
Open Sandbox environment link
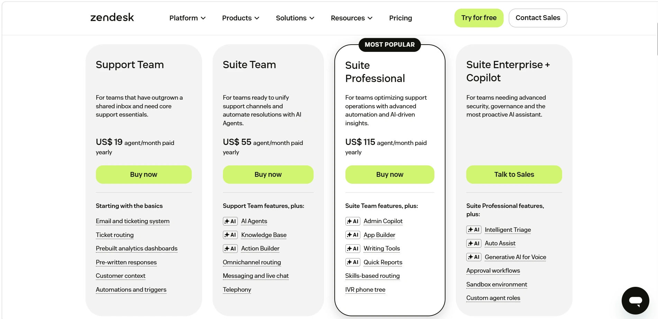click(497, 284)
